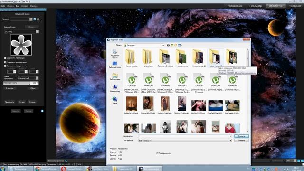Click the Имя файла input field
Viewport: 304px width, 171px height.
[184, 136]
